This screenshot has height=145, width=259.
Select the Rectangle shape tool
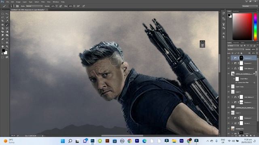point(7,43)
